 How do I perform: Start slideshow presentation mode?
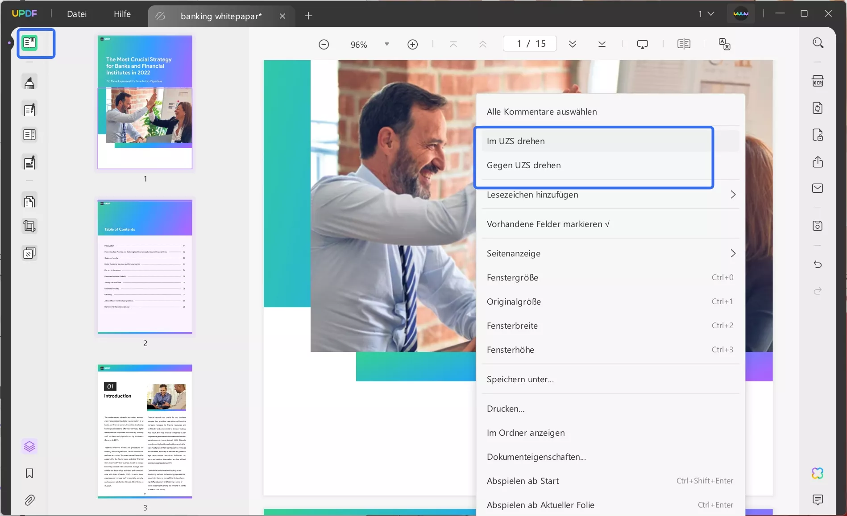point(643,44)
